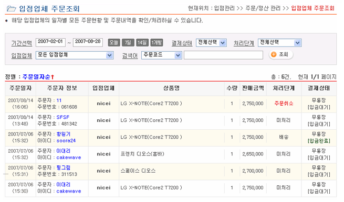Click the 결제상태 filter label
This screenshot has width=344, height=202.
coord(182,43)
